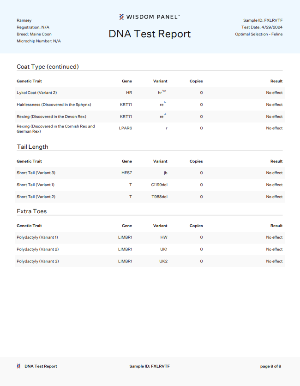Click the KRT71 gene in the Hairlessness row
The image size is (300, 386).
(126, 105)
